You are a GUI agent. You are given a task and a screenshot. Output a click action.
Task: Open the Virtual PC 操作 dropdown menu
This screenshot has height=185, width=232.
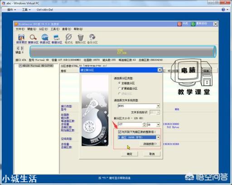[x=11, y=10]
